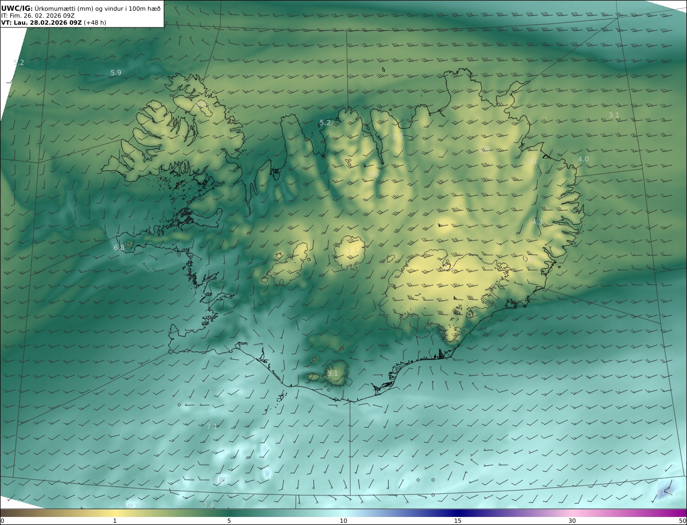Pick the 7.1 value label offshore
Viewport: 687px width, 525px height.
point(212,426)
